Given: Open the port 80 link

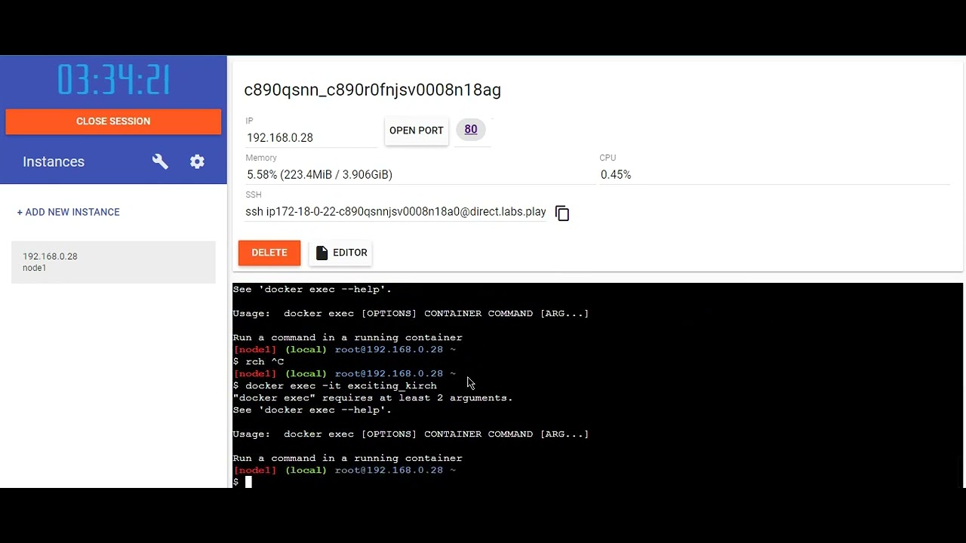Looking at the screenshot, I should (x=471, y=130).
